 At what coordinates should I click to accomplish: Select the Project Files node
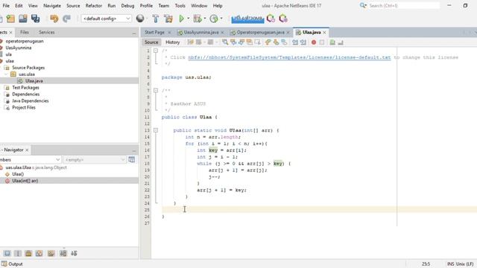[x=24, y=107]
